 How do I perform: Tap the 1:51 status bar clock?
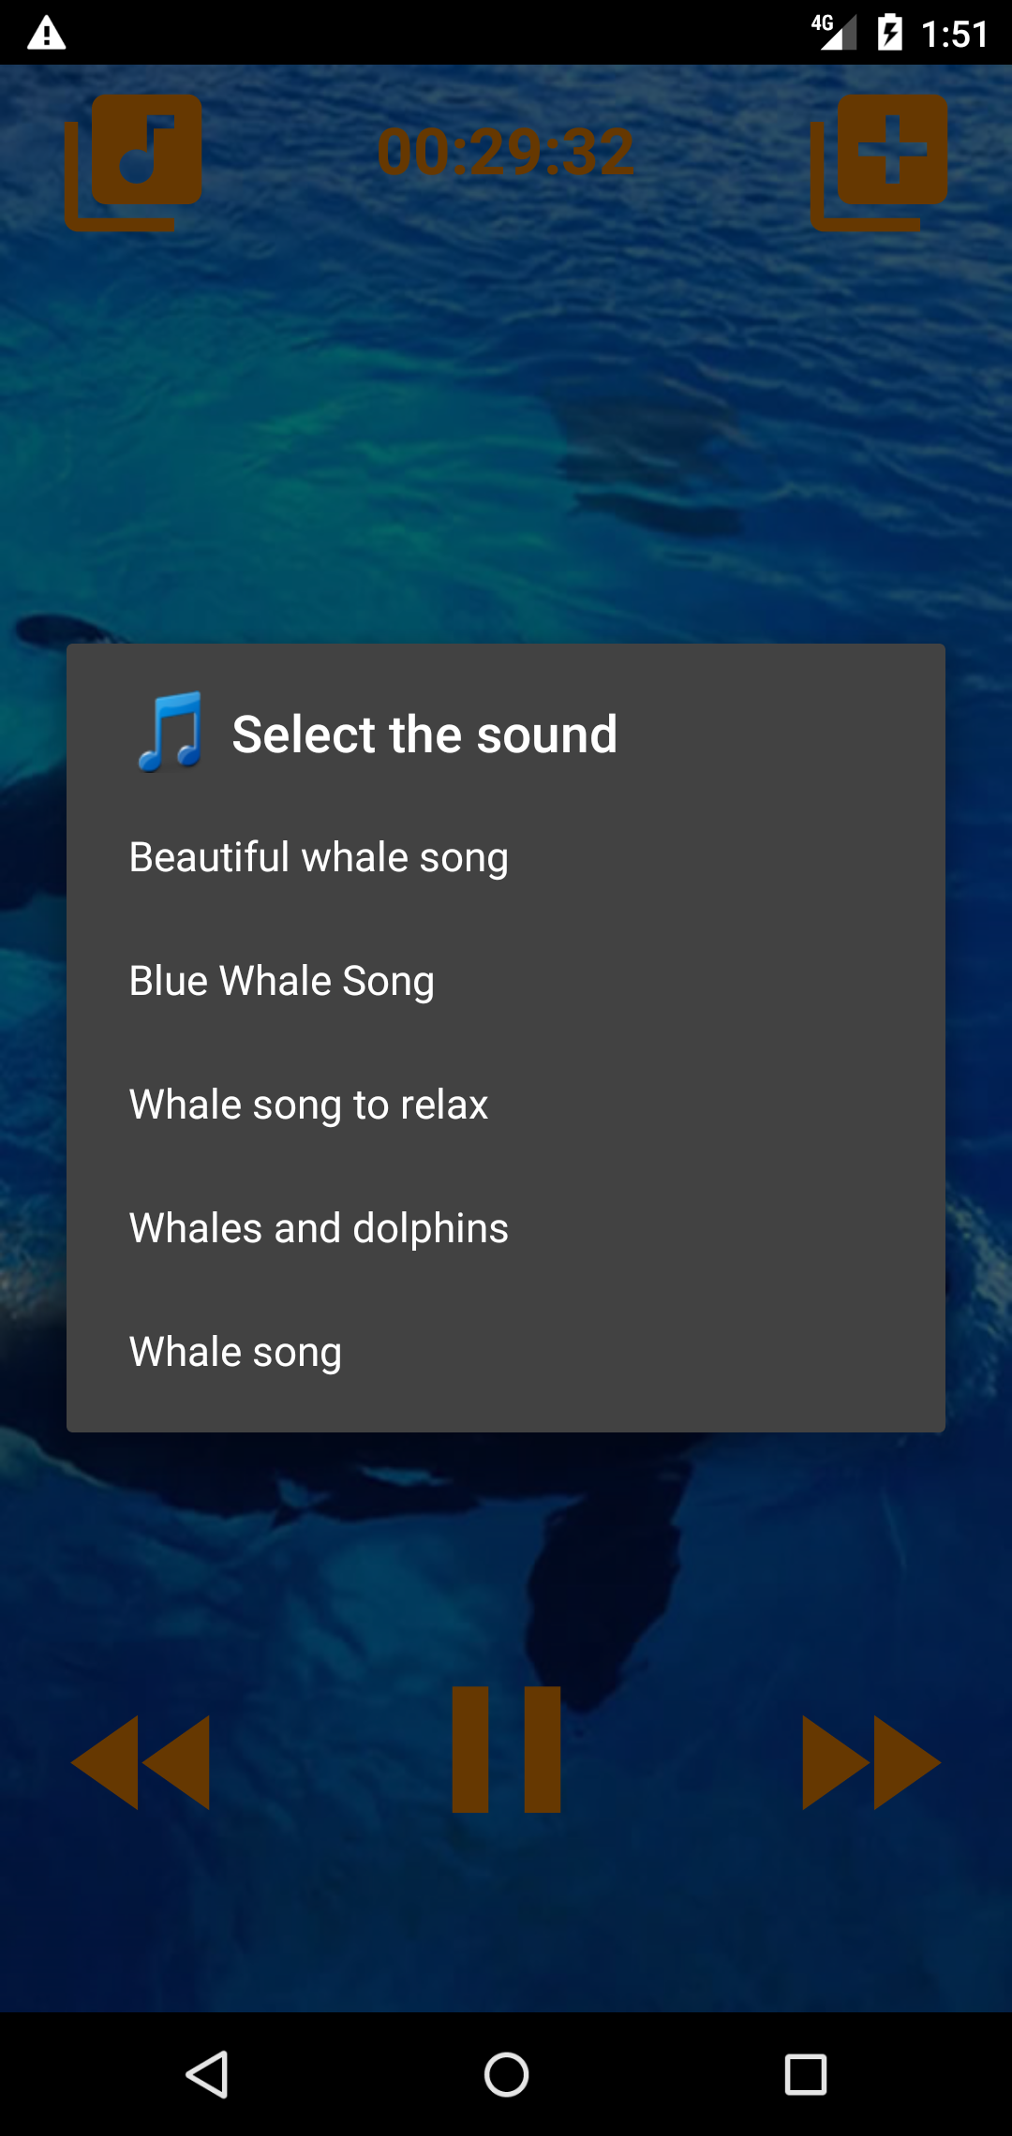pos(954,35)
